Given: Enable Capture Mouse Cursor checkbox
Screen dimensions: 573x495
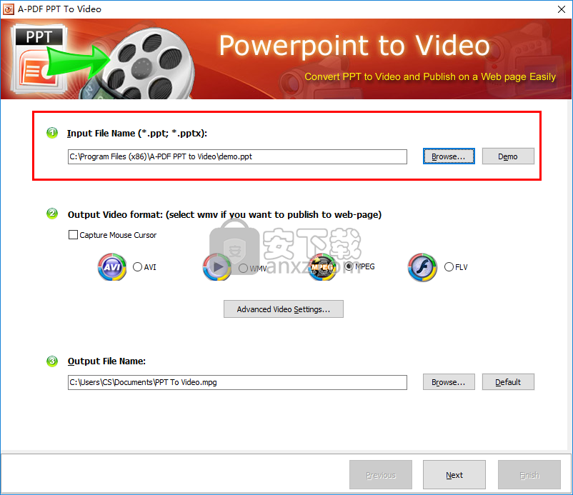Looking at the screenshot, I should (x=73, y=235).
